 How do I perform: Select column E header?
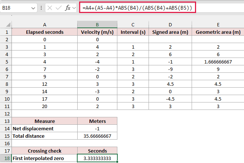218,25
